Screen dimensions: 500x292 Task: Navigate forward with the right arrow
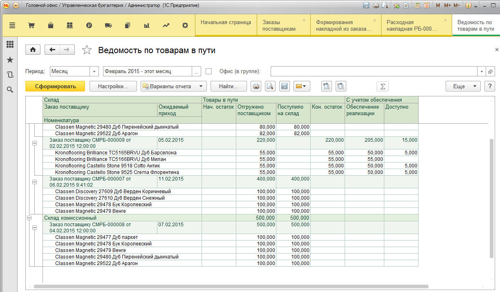[67, 50]
